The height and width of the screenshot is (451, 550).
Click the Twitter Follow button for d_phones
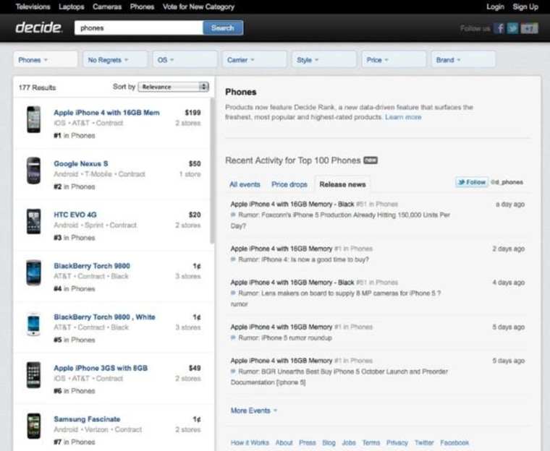471,183
